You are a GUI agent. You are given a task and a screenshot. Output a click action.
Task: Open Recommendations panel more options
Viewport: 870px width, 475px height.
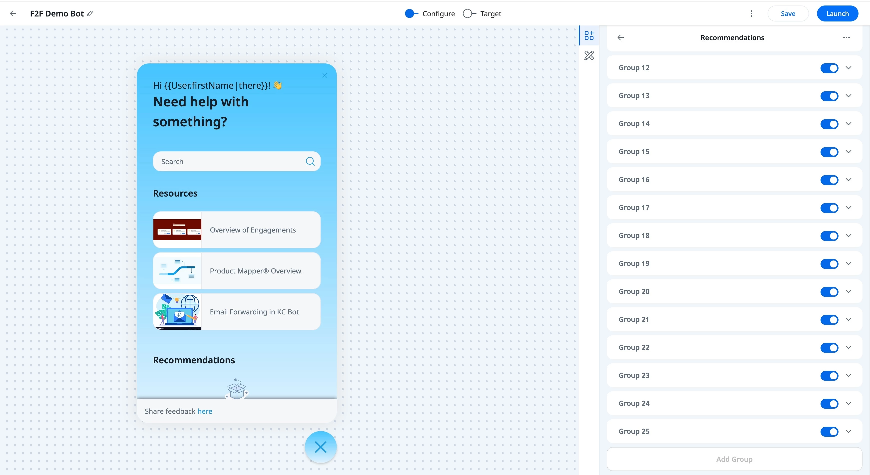[x=846, y=37]
